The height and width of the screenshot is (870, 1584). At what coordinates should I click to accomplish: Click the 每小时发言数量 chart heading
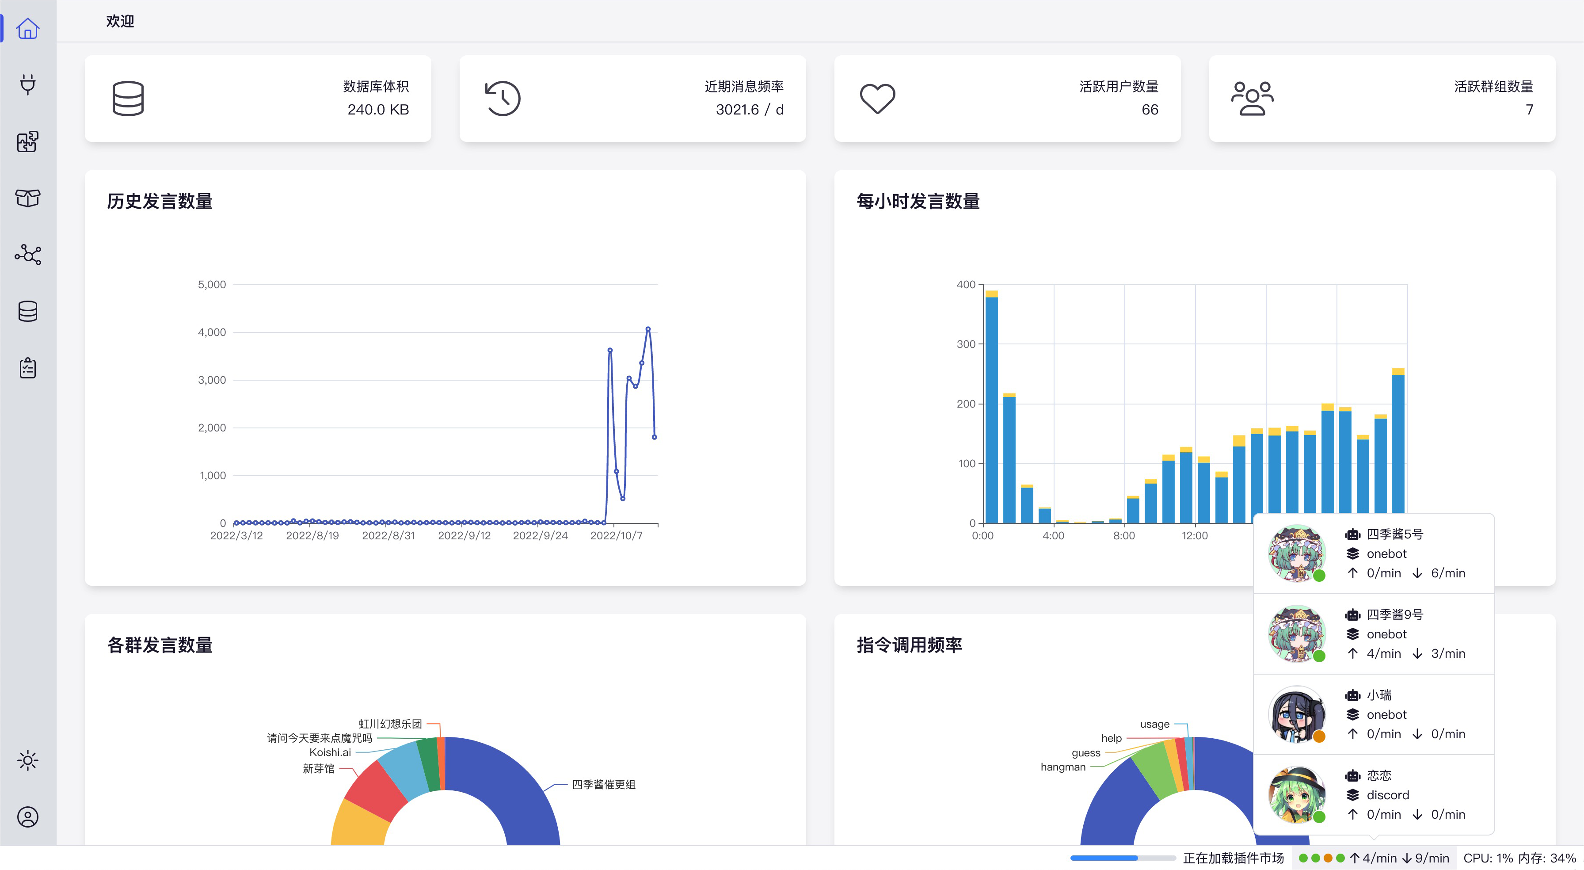coord(918,201)
